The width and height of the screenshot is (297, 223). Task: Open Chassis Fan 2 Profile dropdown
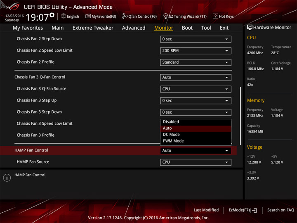[x=196, y=62]
